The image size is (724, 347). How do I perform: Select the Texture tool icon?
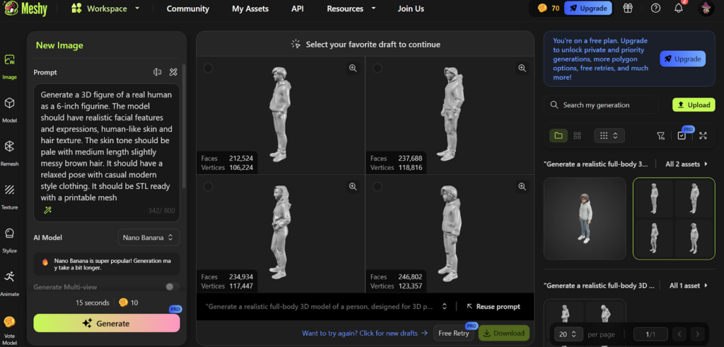click(10, 190)
